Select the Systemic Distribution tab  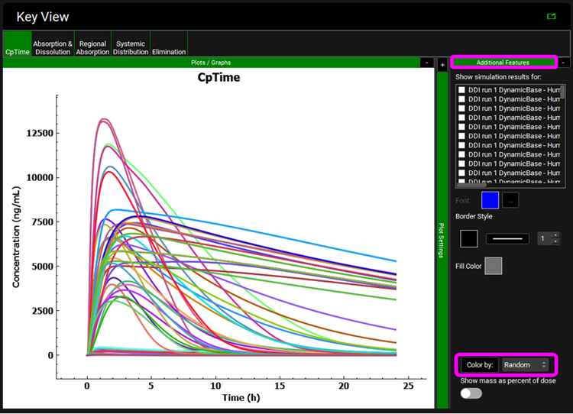[x=131, y=47]
